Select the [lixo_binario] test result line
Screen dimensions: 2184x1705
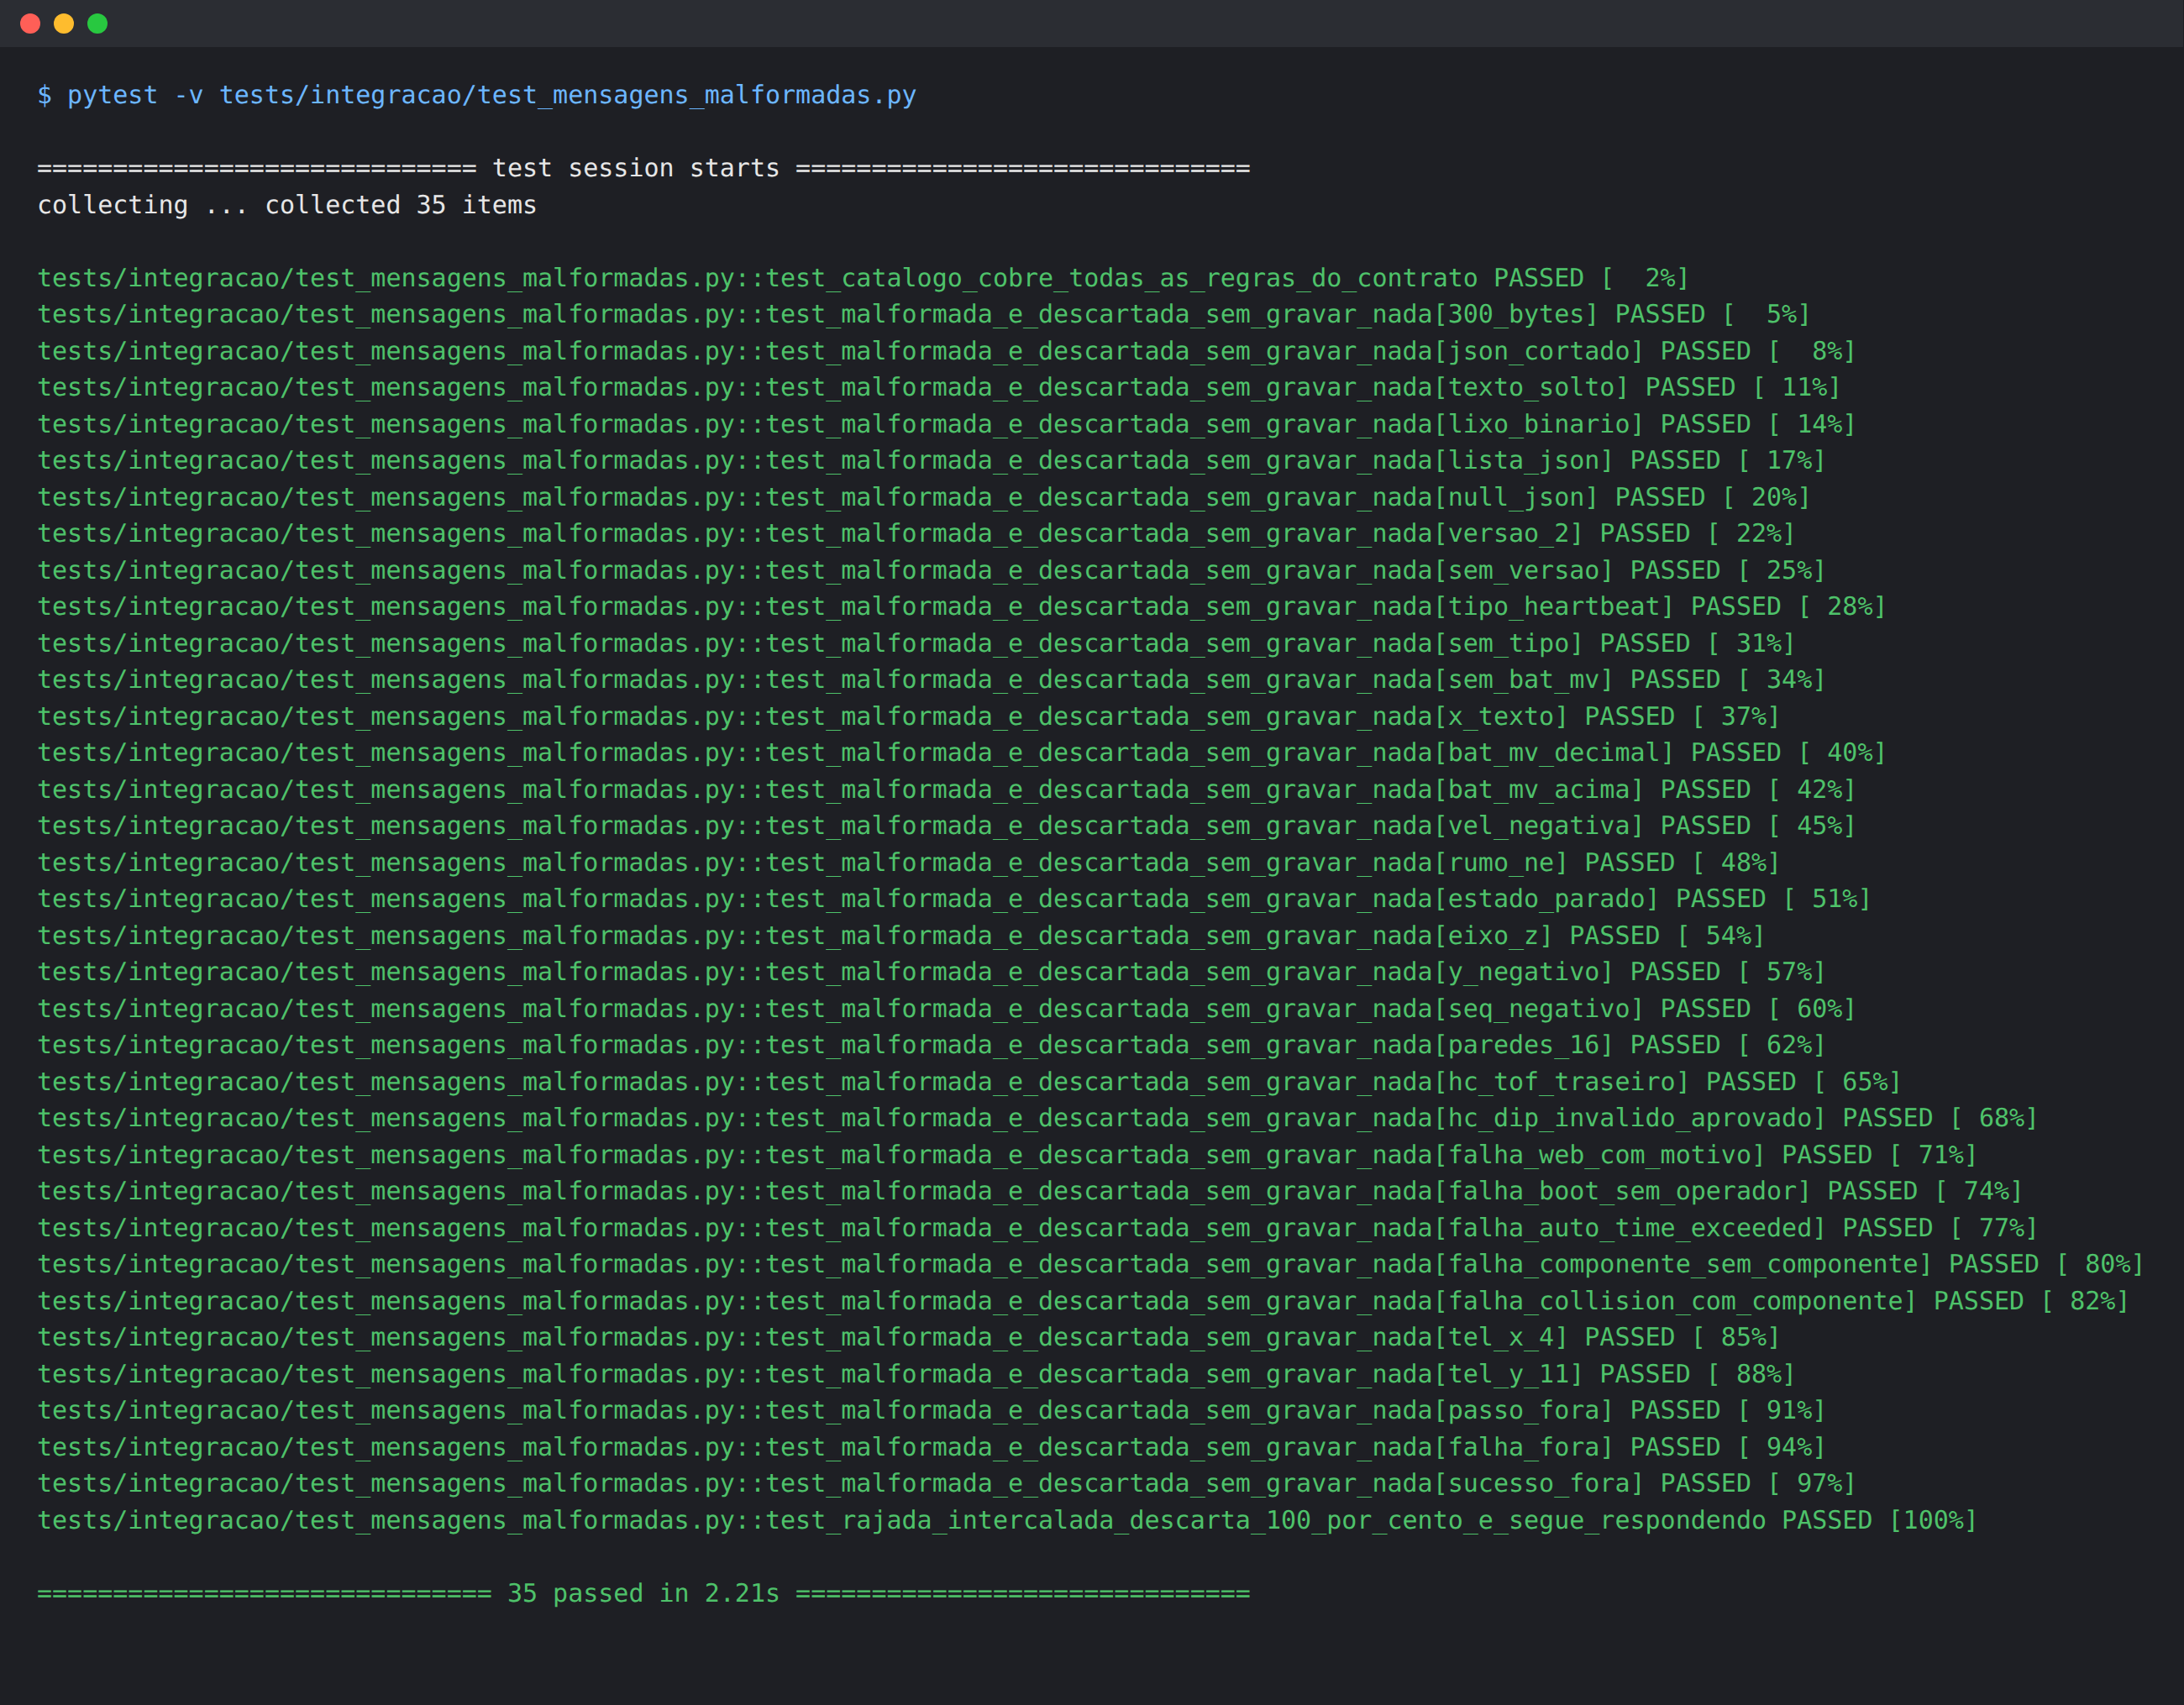[947, 424]
